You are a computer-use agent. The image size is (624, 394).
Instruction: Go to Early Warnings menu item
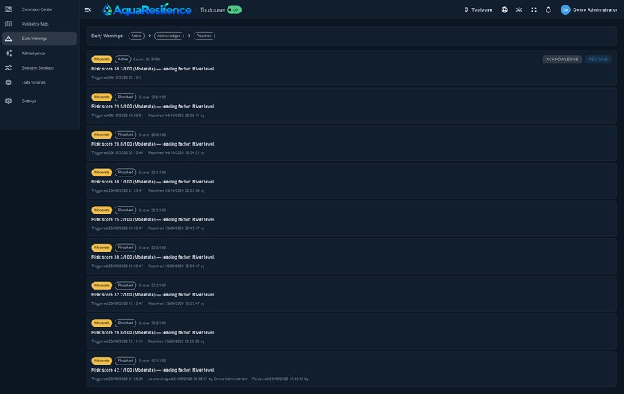coord(35,39)
